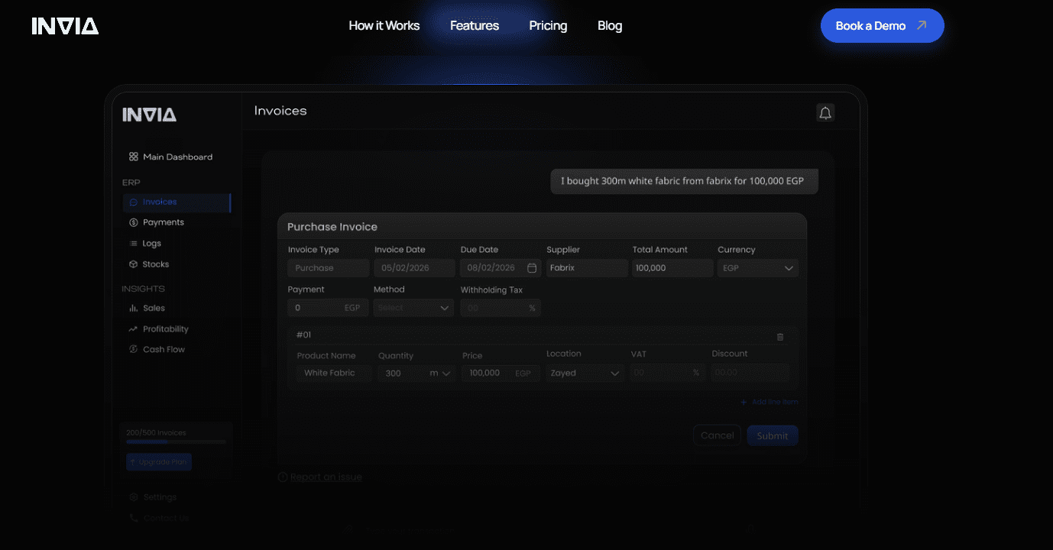Open the Quantity unit dropdown
The height and width of the screenshot is (550, 1053).
(x=440, y=374)
